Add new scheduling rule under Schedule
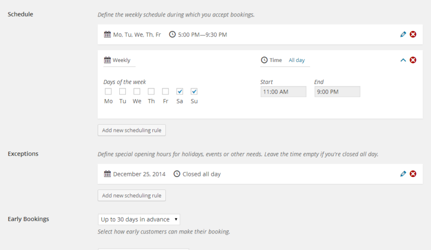The image size is (431, 250). 132,130
